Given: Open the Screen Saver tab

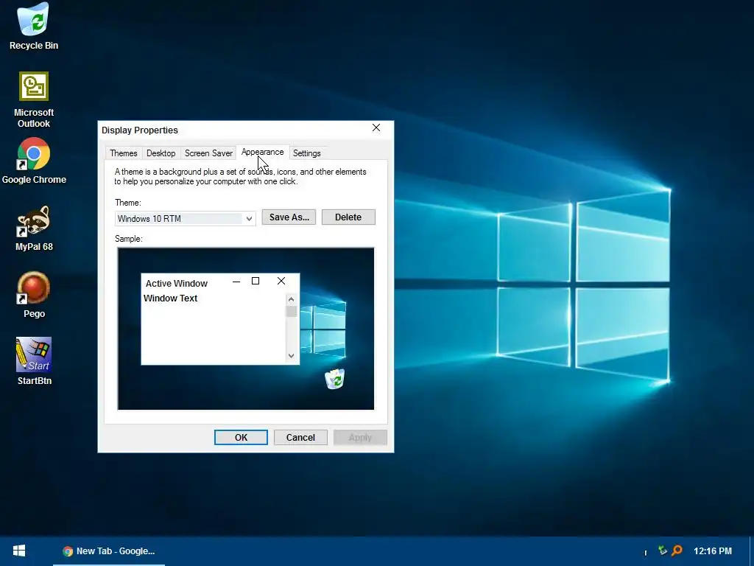Looking at the screenshot, I should pos(208,153).
